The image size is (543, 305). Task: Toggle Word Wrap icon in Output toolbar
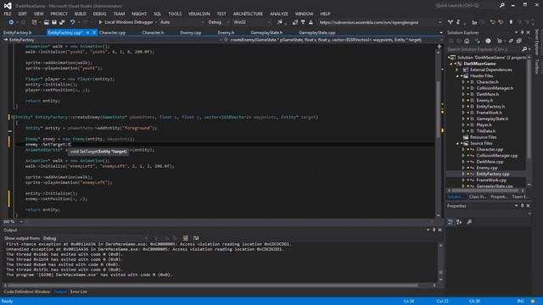pos(196,238)
